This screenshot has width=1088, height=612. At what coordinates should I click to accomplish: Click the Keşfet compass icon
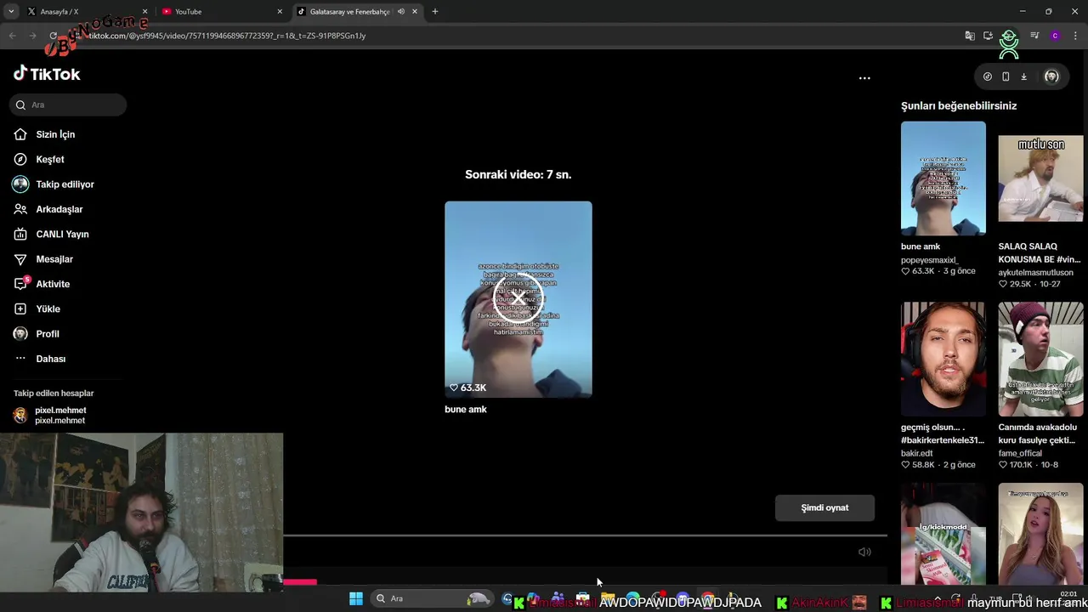click(x=20, y=159)
